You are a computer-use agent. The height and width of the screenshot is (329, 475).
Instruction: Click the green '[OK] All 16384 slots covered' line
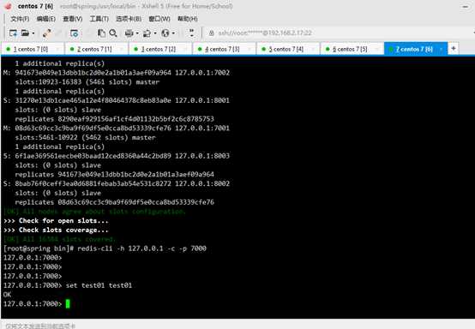coord(60,239)
